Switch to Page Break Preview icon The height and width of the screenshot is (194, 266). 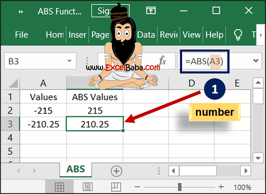116,187
